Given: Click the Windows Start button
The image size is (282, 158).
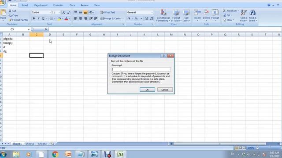Looking at the screenshot, I should pos(4,154).
